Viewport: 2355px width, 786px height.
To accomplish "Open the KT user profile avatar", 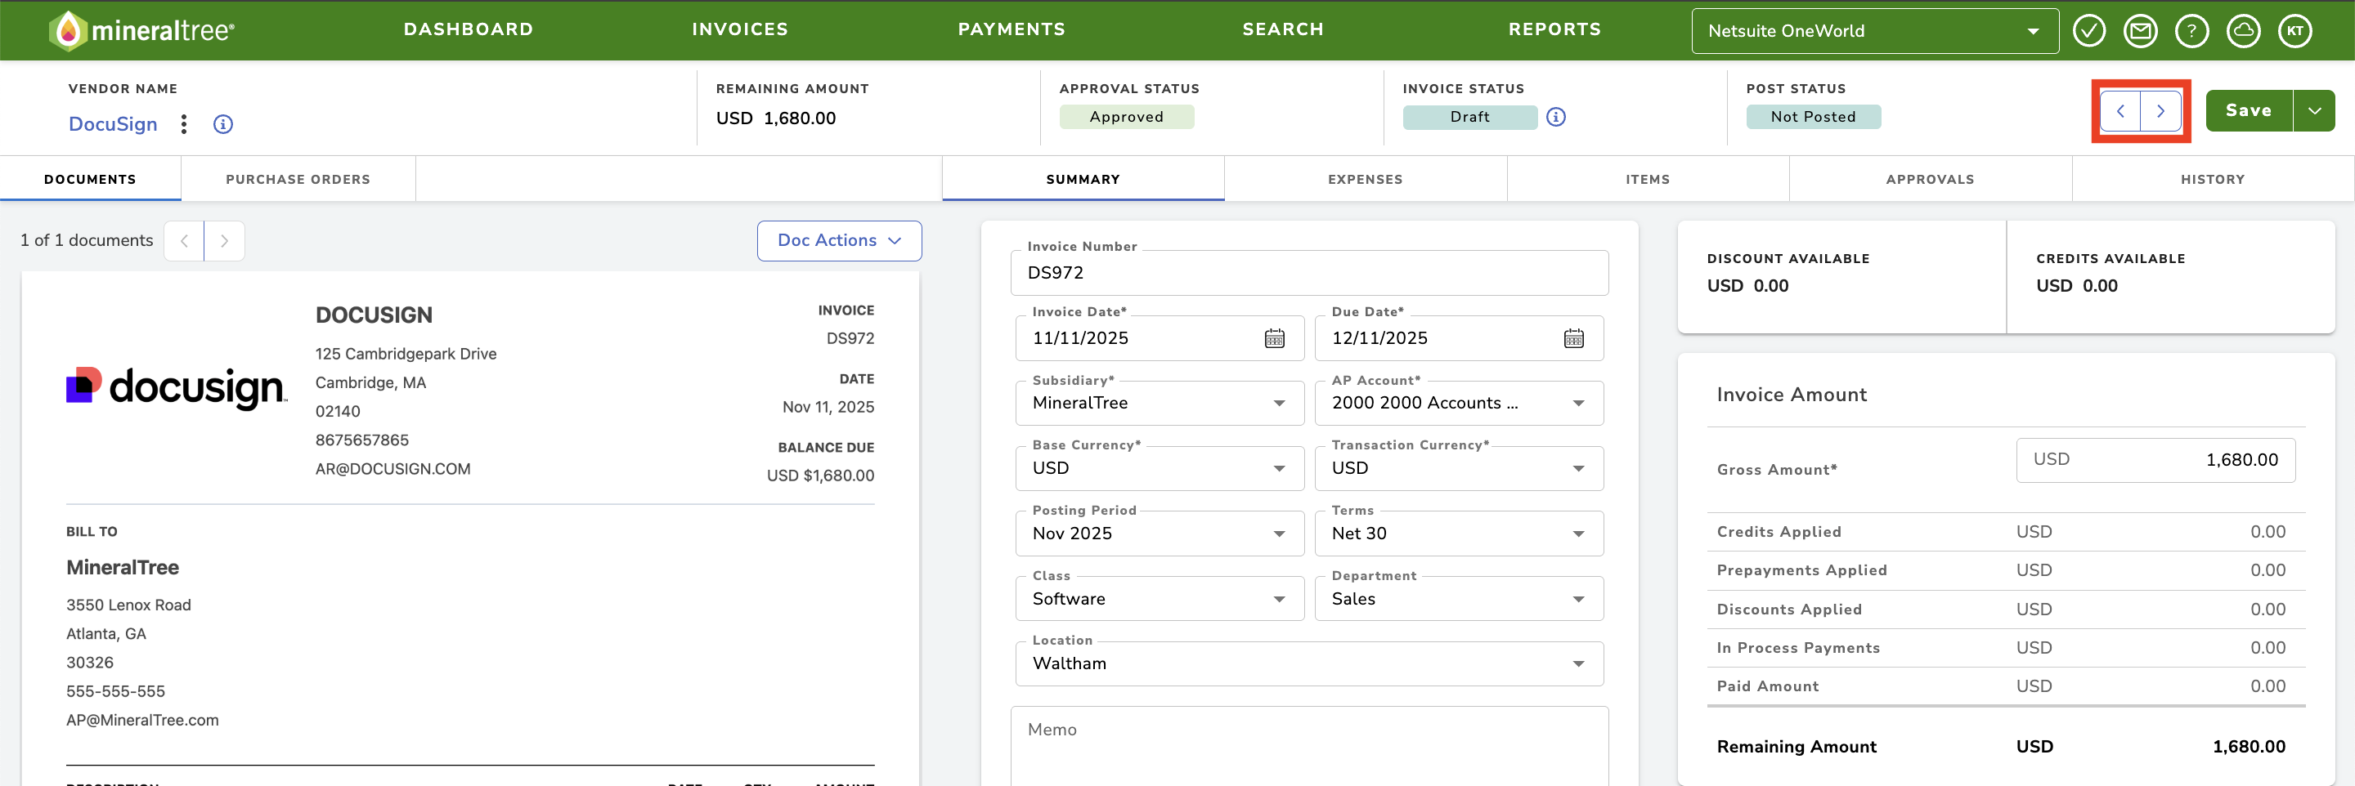I will [x=2294, y=30].
